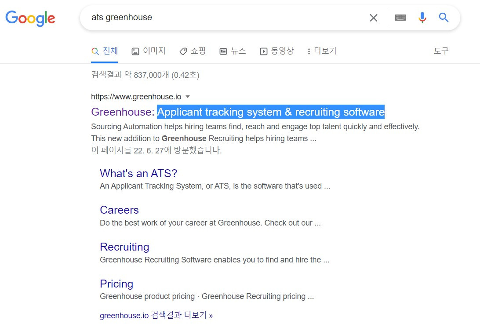Click the Sourcing Automation snippet text
This screenshot has width=480, height=324.
click(x=255, y=133)
